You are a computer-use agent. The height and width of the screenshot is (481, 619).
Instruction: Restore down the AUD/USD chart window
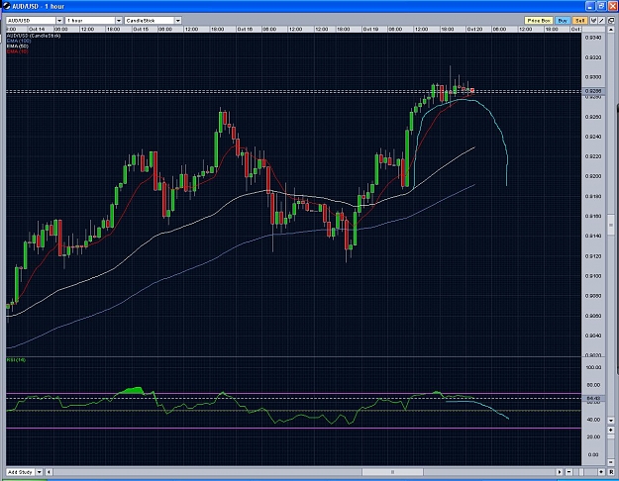pos(601,6)
